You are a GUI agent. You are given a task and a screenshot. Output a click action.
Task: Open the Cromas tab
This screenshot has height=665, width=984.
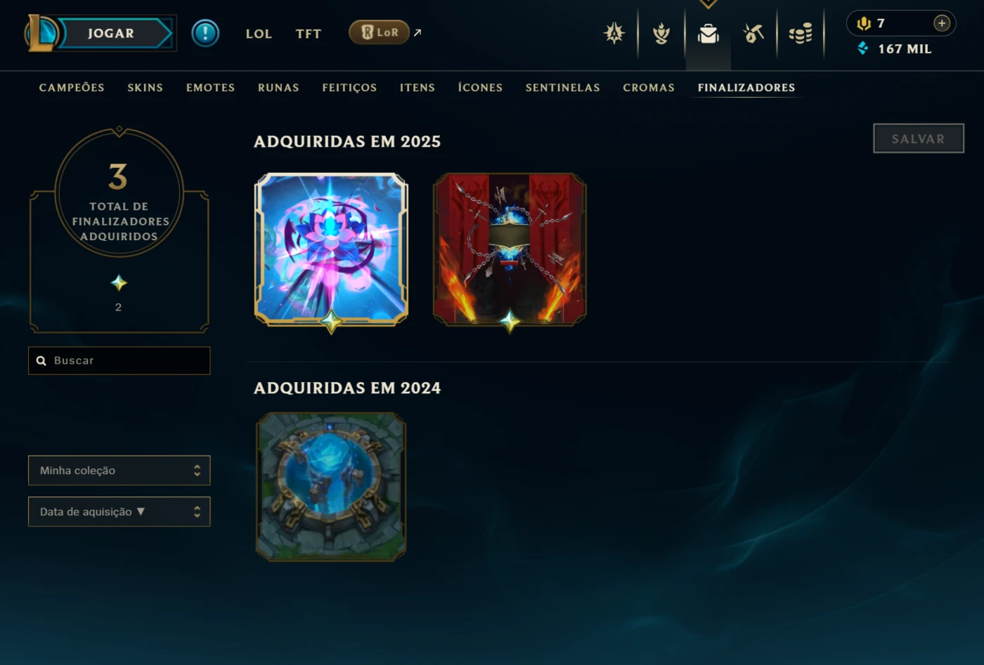[x=649, y=88]
